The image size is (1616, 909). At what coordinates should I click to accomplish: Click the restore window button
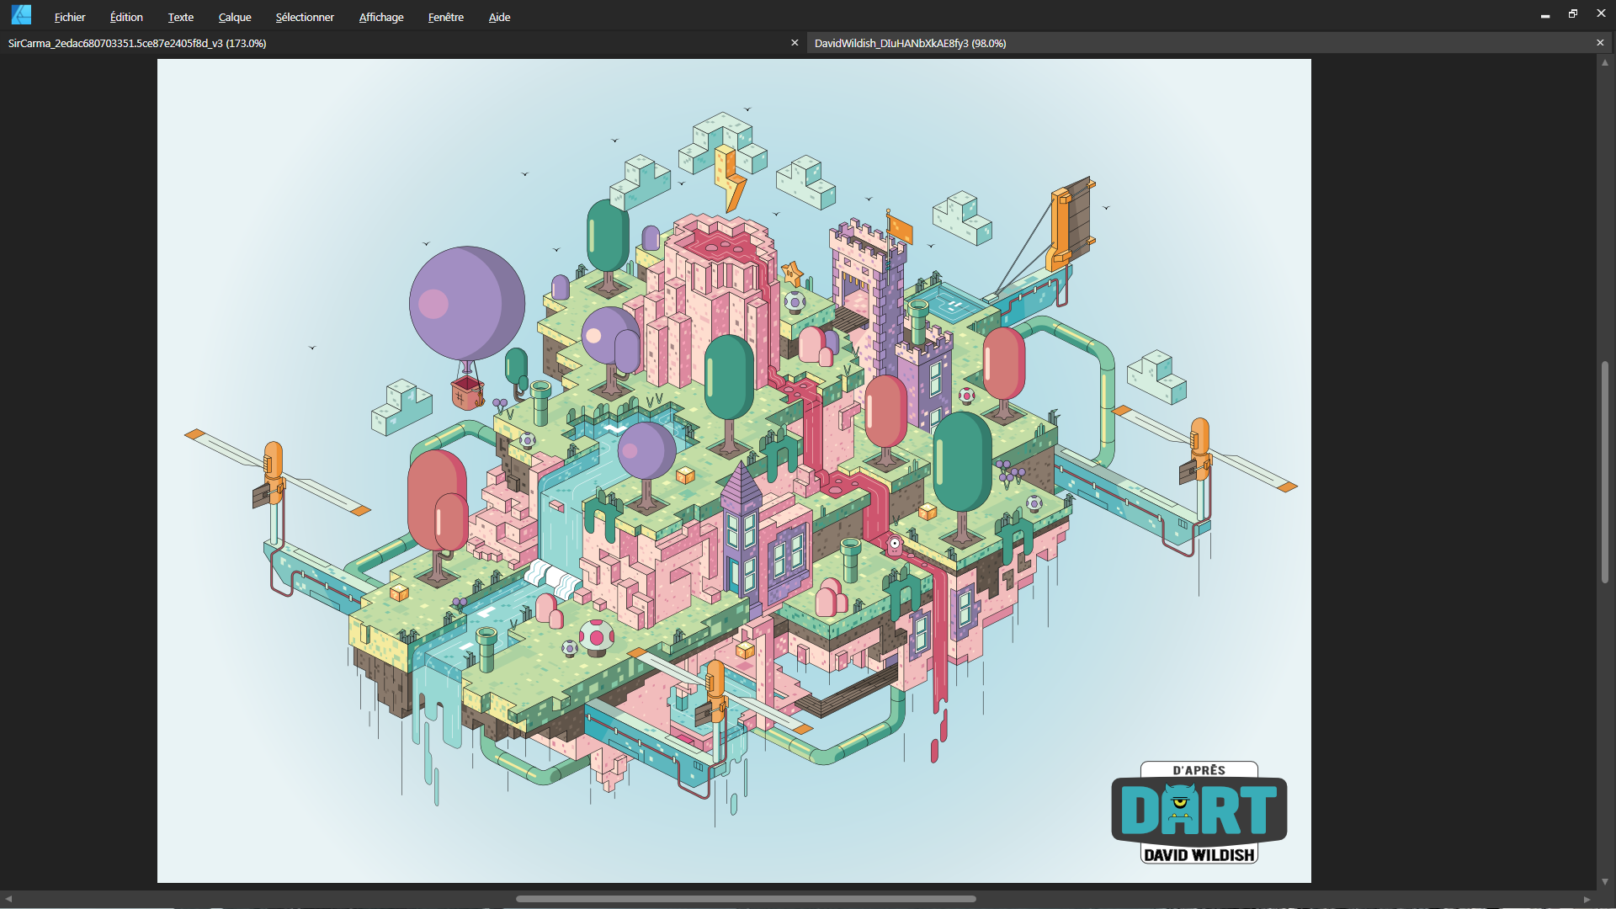pos(1572,13)
